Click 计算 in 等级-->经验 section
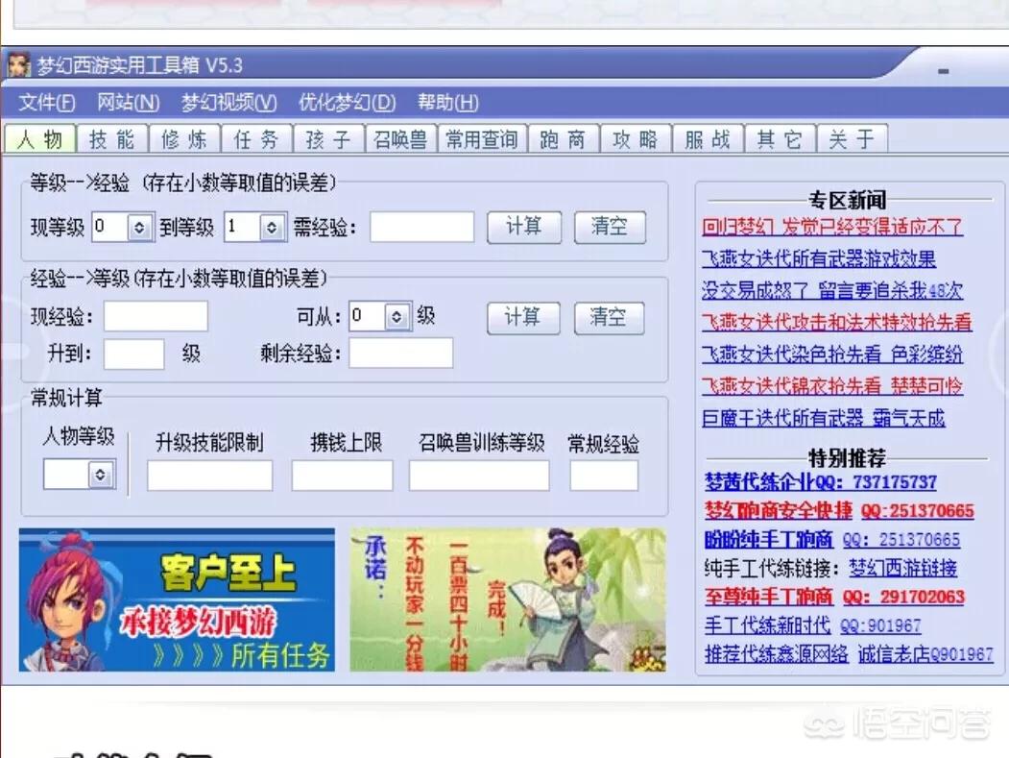1009x758 pixels. tap(524, 227)
